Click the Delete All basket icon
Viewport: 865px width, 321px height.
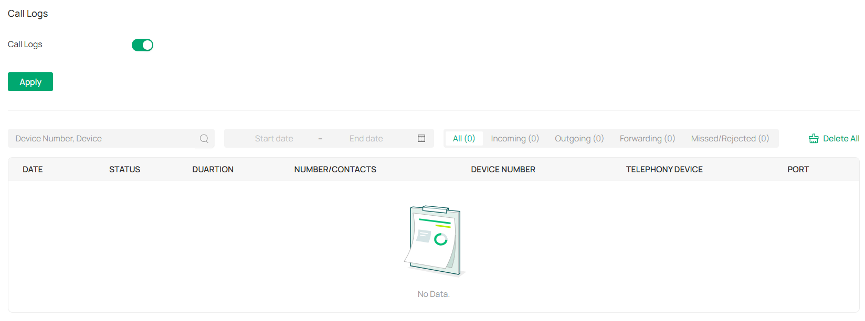814,139
